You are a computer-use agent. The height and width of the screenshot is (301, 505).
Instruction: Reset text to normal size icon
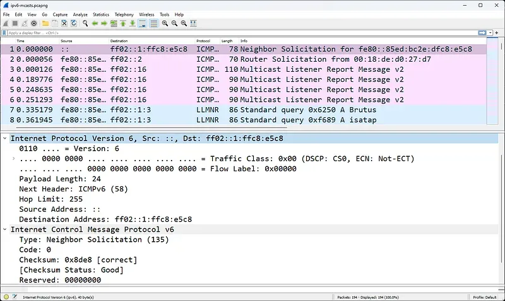(184, 23)
